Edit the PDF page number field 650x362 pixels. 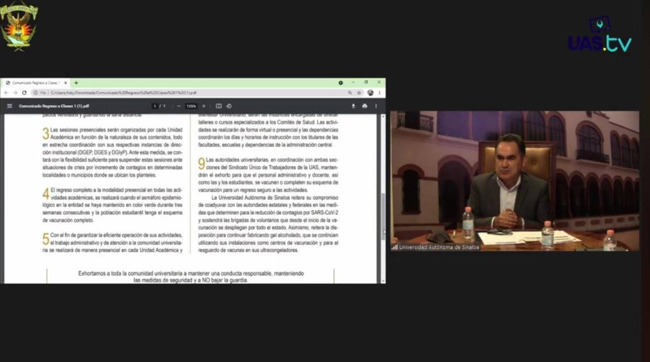coord(155,106)
